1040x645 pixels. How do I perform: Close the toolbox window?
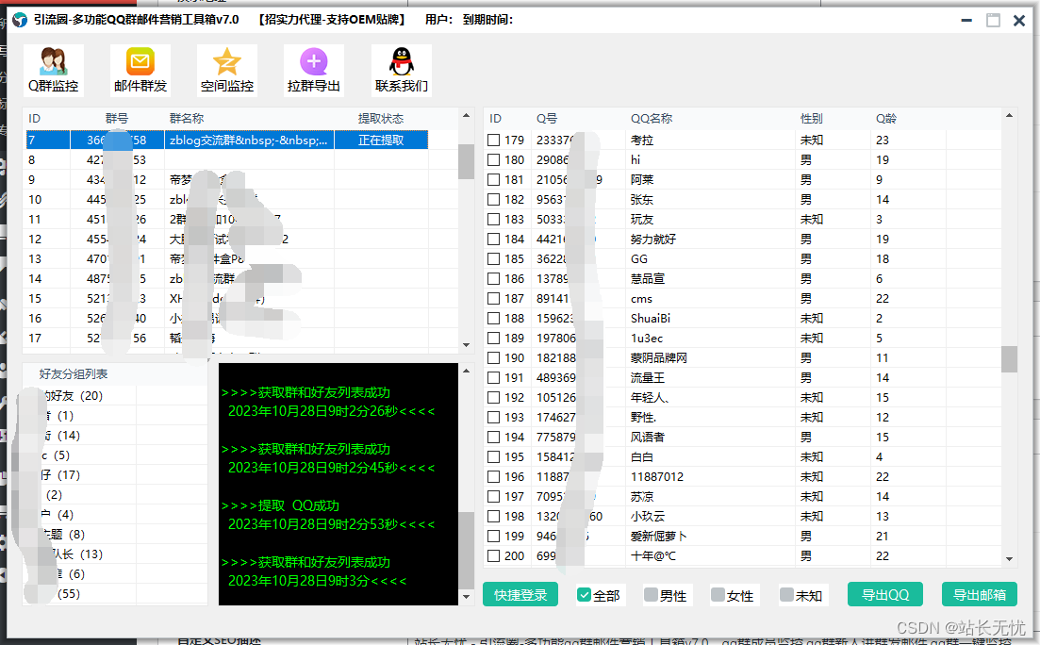pos(1019,21)
